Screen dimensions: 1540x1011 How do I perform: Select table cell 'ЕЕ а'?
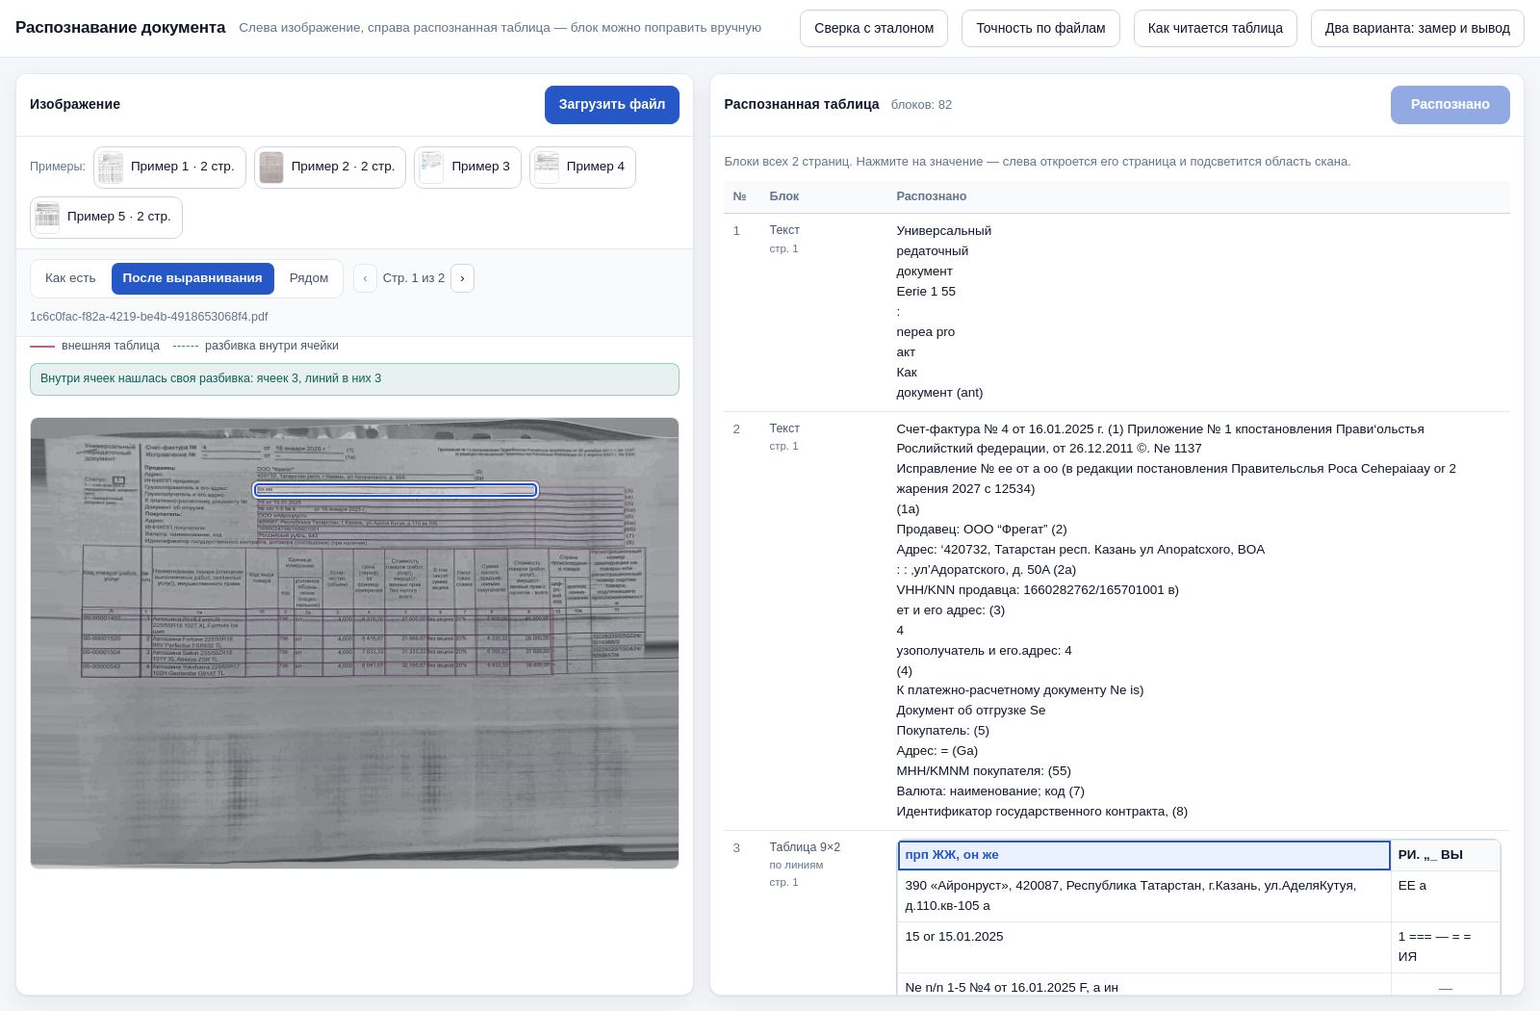click(x=1445, y=896)
